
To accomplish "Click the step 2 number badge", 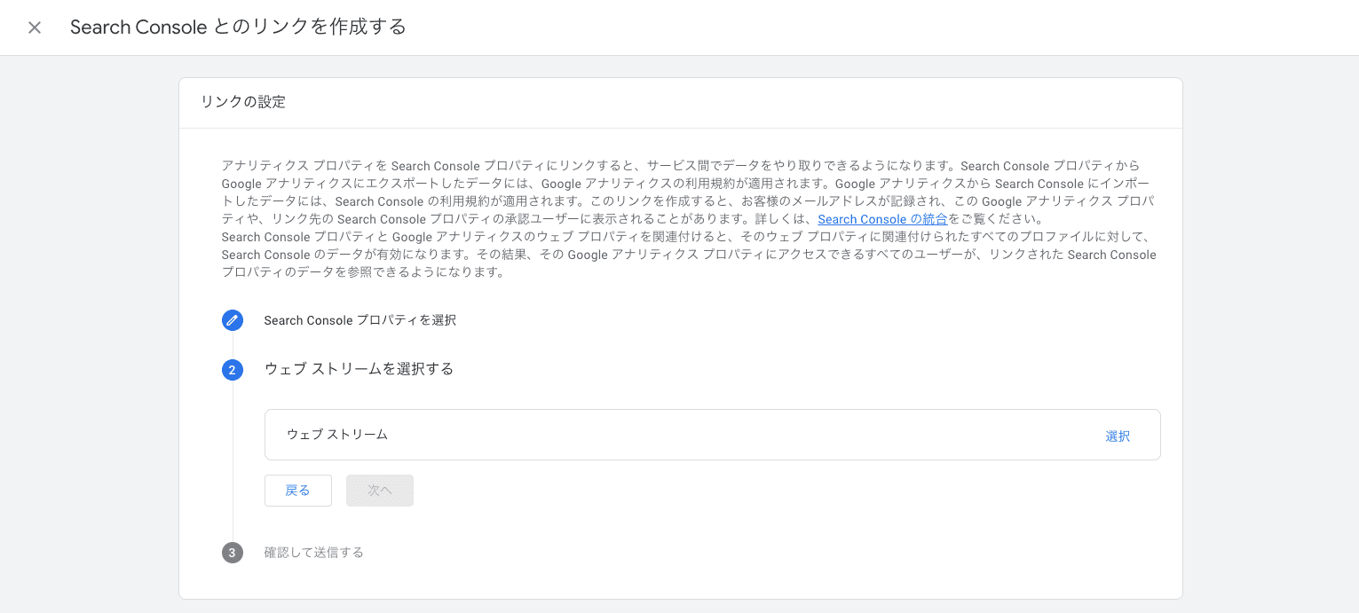I will [x=233, y=370].
